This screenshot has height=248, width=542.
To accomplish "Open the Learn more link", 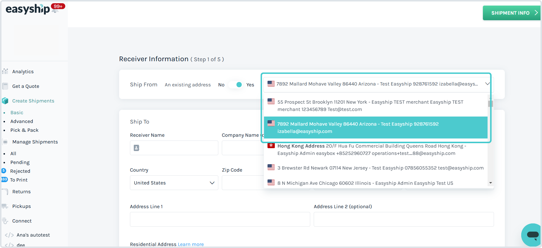I will (191, 244).
